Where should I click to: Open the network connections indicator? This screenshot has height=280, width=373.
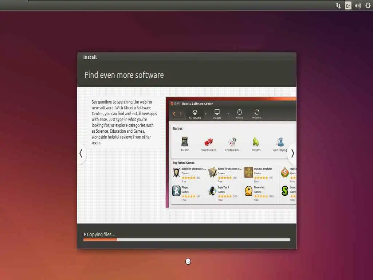pyautogui.click(x=338, y=5)
